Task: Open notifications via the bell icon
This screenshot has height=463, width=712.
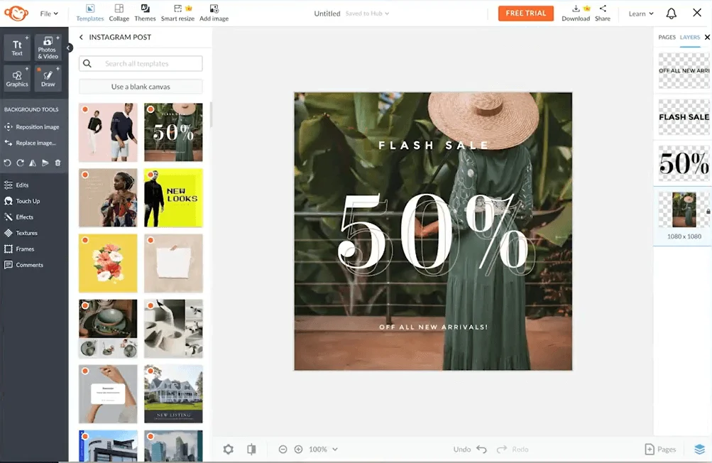Action: pyautogui.click(x=669, y=13)
